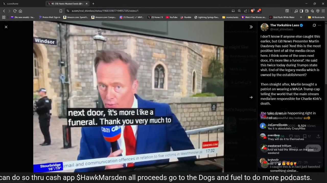Reload the current page
The image size is (327, 183).
click(x=15, y=11)
